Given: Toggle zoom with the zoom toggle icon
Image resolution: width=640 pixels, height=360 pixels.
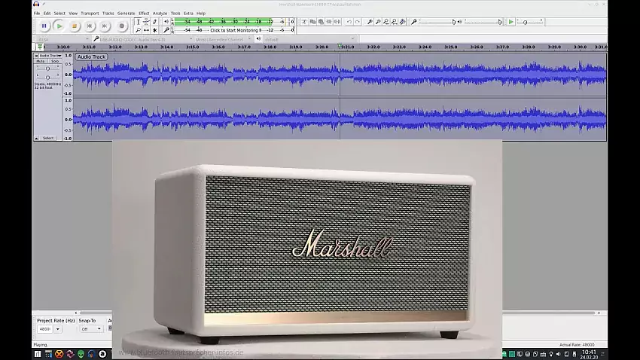Looking at the screenshot, I should [403, 22].
